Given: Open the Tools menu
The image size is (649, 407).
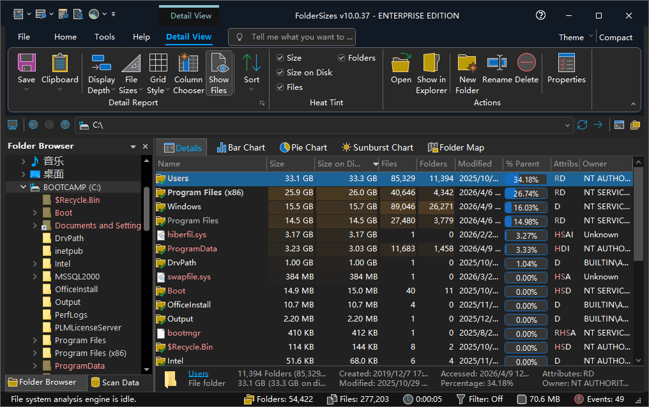Looking at the screenshot, I should (105, 37).
